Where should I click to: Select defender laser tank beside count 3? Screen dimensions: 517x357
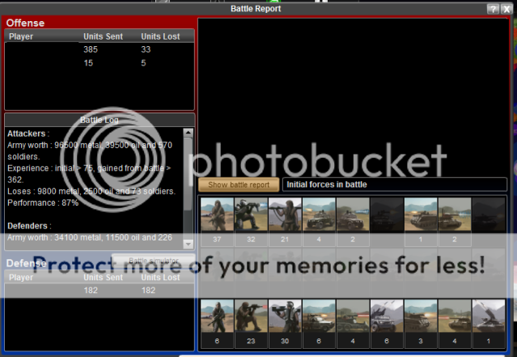455,324
